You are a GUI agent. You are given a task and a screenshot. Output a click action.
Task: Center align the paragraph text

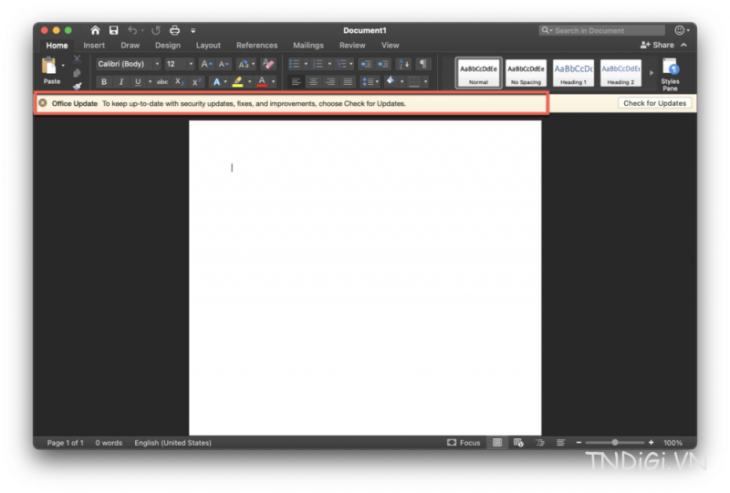[x=313, y=82]
